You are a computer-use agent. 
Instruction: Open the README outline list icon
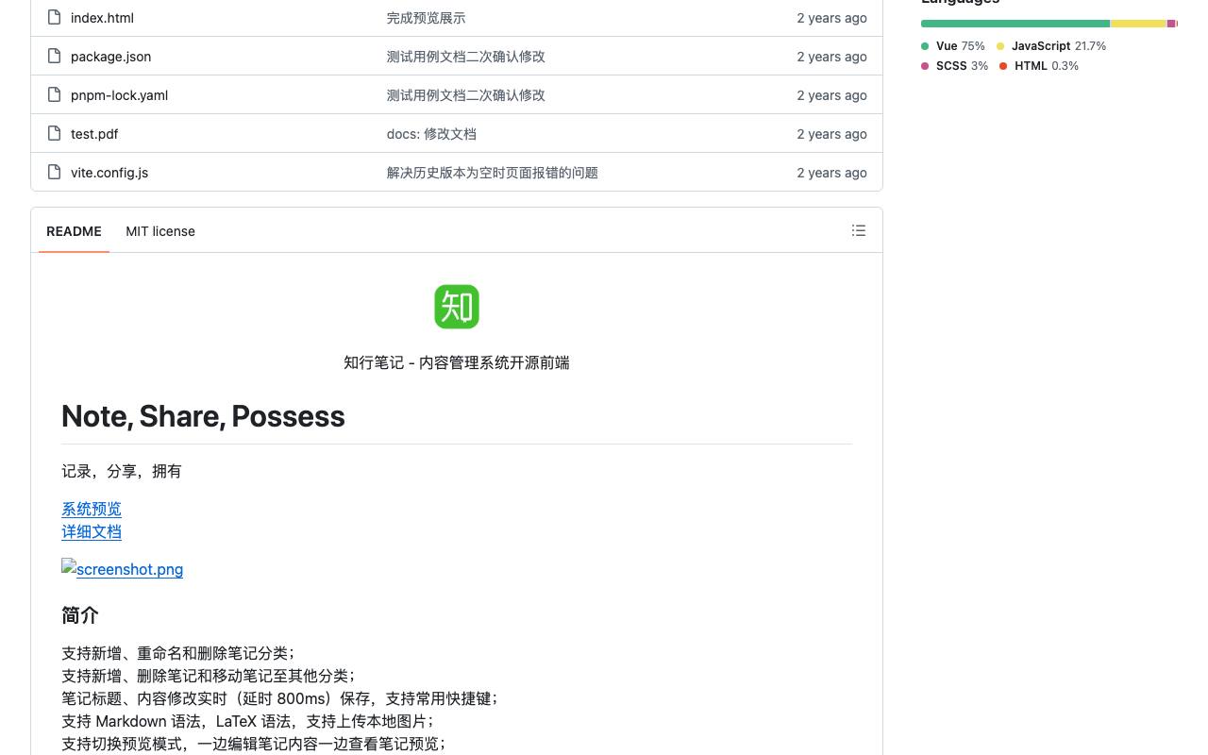tap(859, 230)
